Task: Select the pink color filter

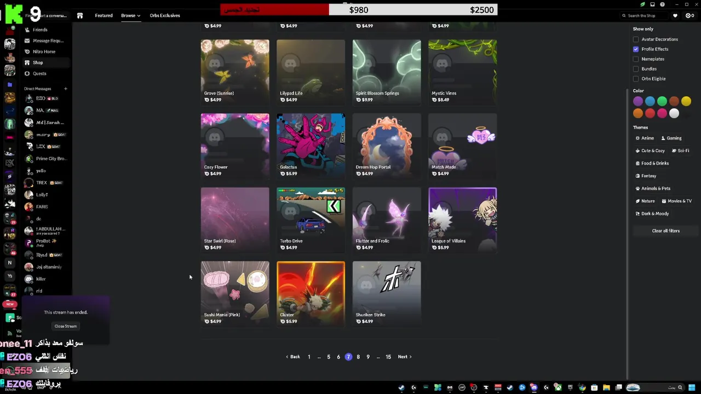Action: pos(662,113)
